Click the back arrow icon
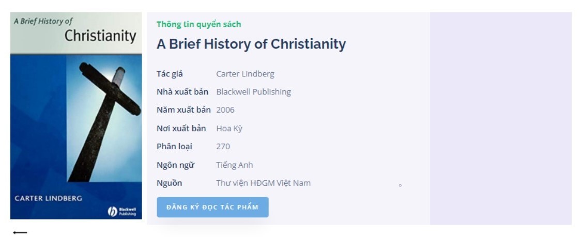Viewport: 582px width, 237px height. (20, 232)
